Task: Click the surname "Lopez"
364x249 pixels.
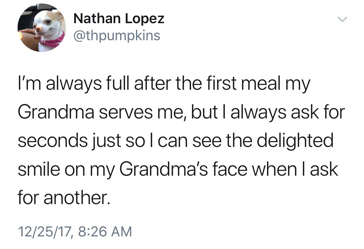Action: coord(145,19)
